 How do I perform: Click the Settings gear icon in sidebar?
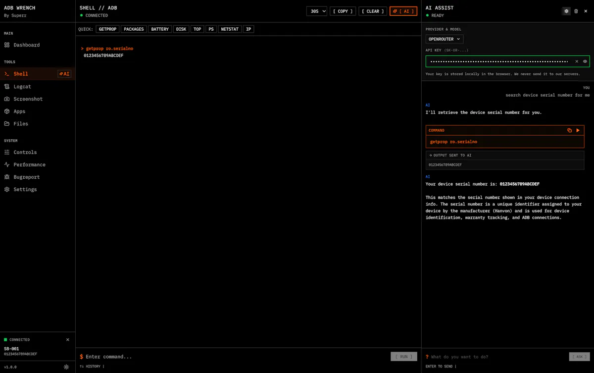click(7, 189)
